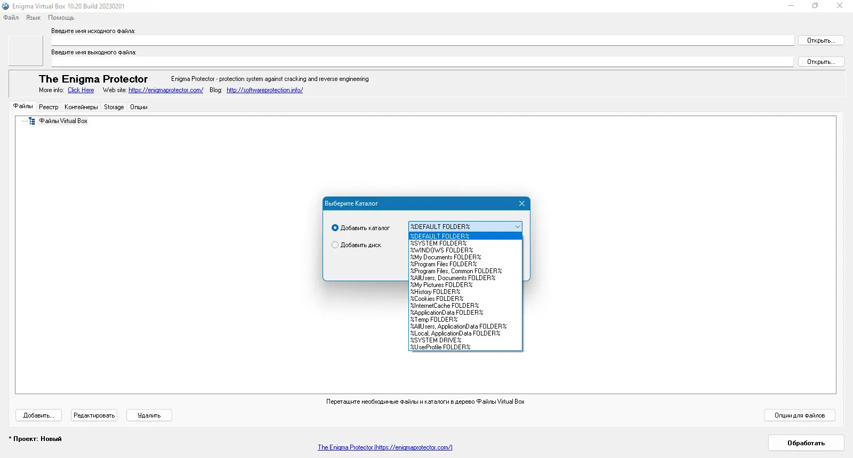Pick %Temp FOLDER% entry
The height and width of the screenshot is (458, 853).
click(465, 320)
